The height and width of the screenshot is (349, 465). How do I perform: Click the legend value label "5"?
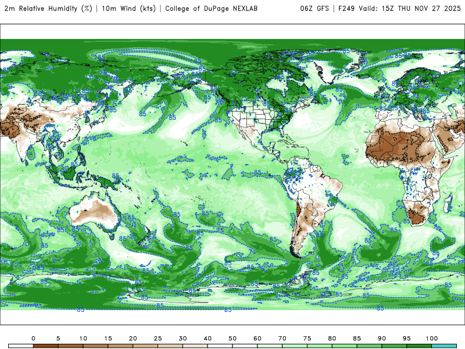(x=58, y=339)
